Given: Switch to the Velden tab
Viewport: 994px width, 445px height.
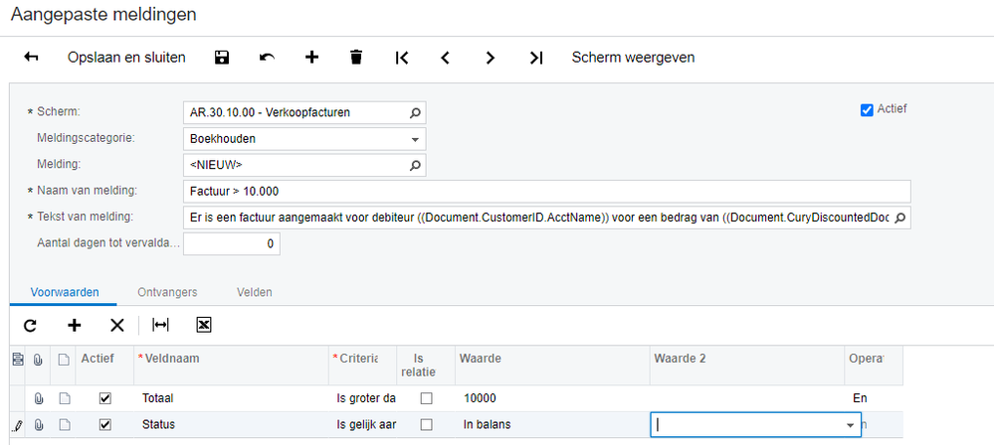Looking at the screenshot, I should 254,292.
